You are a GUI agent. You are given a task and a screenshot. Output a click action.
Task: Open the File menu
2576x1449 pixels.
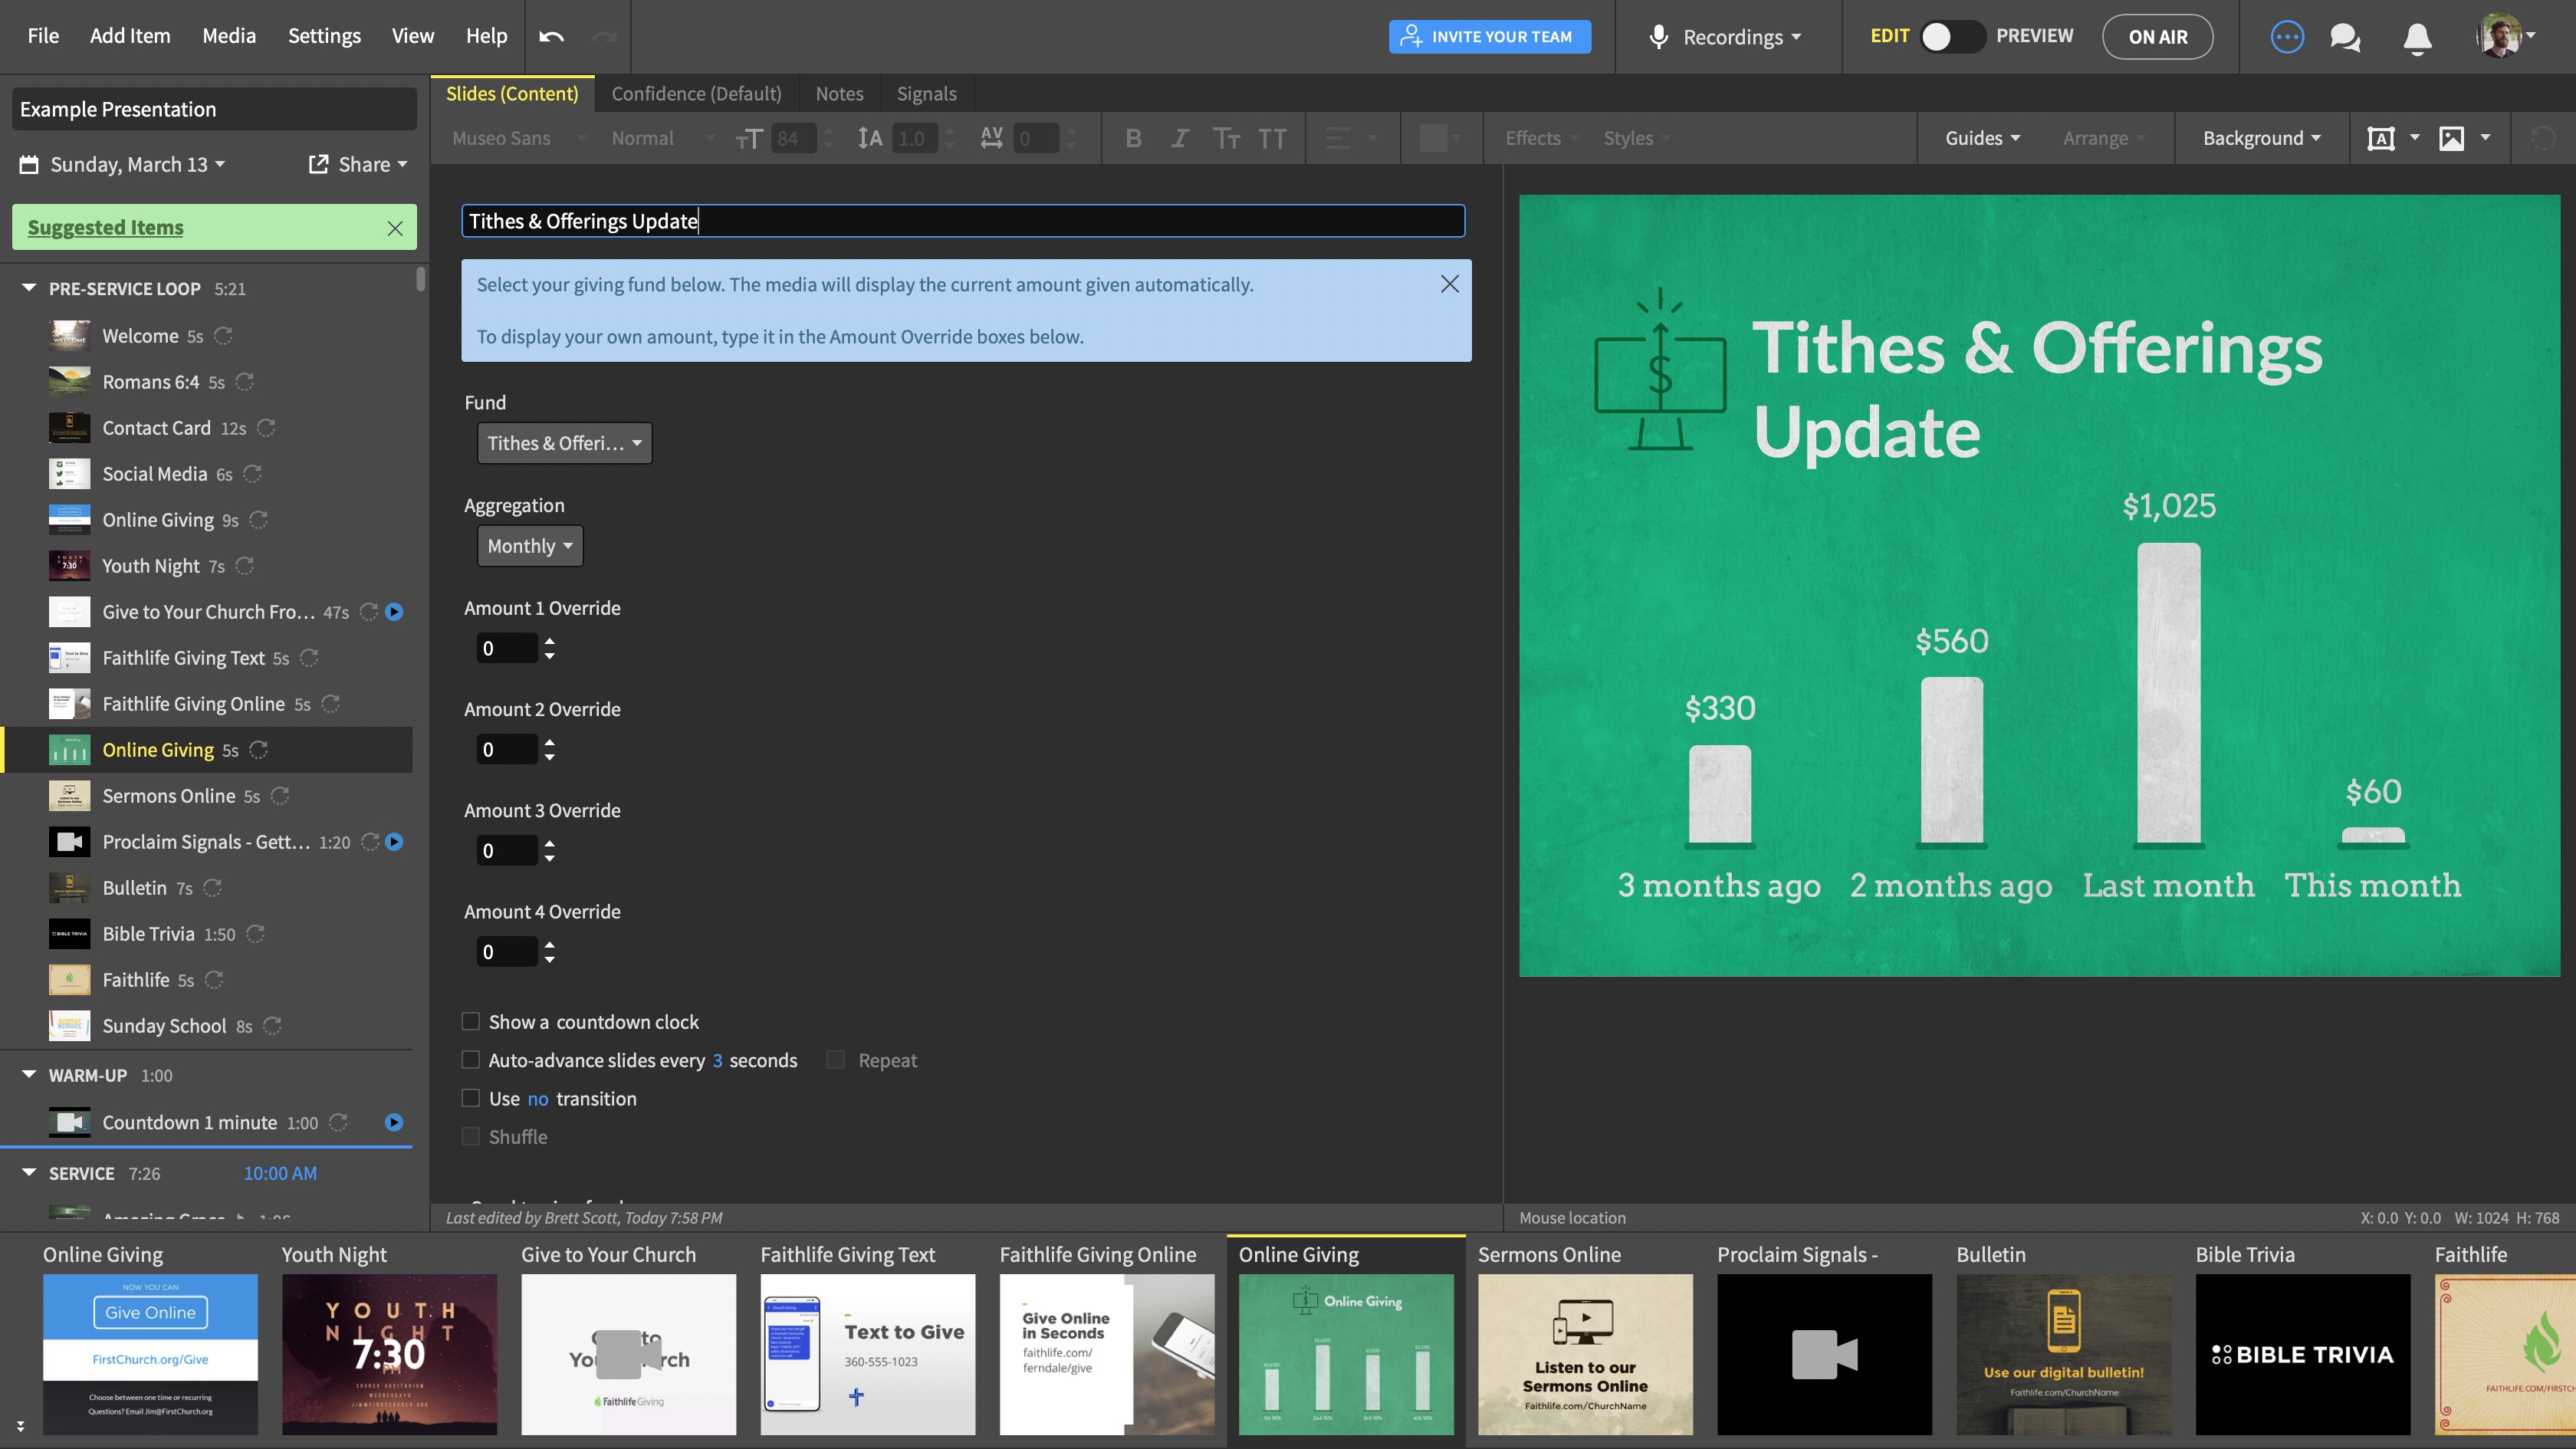[43, 36]
